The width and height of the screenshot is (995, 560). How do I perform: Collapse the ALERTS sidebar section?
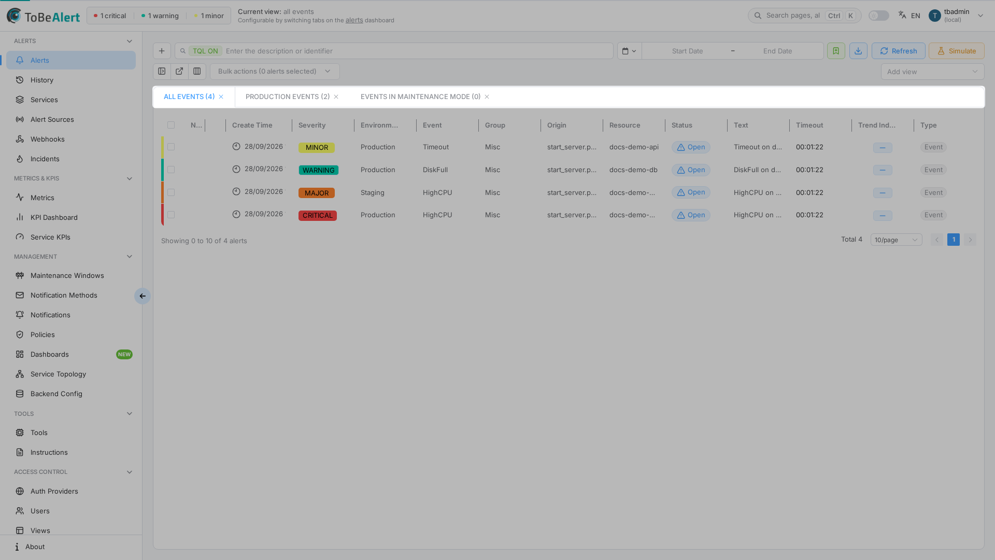click(130, 41)
